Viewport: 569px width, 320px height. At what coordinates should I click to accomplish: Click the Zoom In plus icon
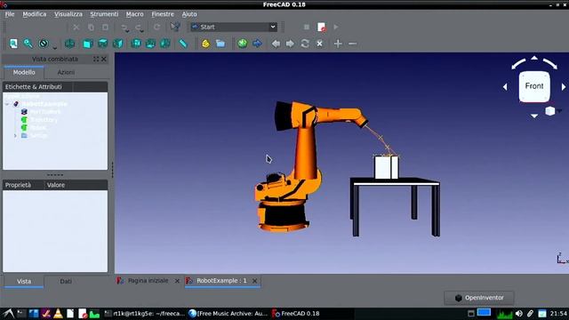pos(338,44)
